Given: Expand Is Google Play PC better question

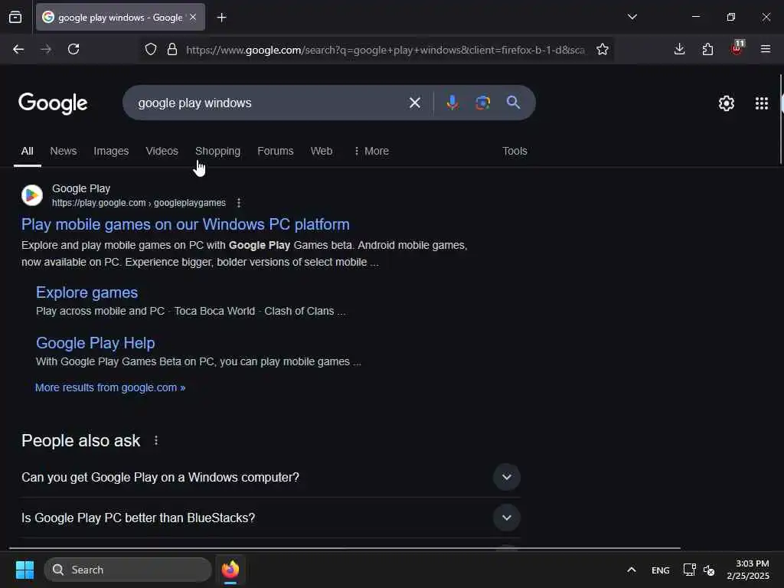Looking at the screenshot, I should coord(270,518).
